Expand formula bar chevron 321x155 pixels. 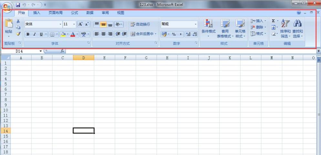click(x=318, y=51)
